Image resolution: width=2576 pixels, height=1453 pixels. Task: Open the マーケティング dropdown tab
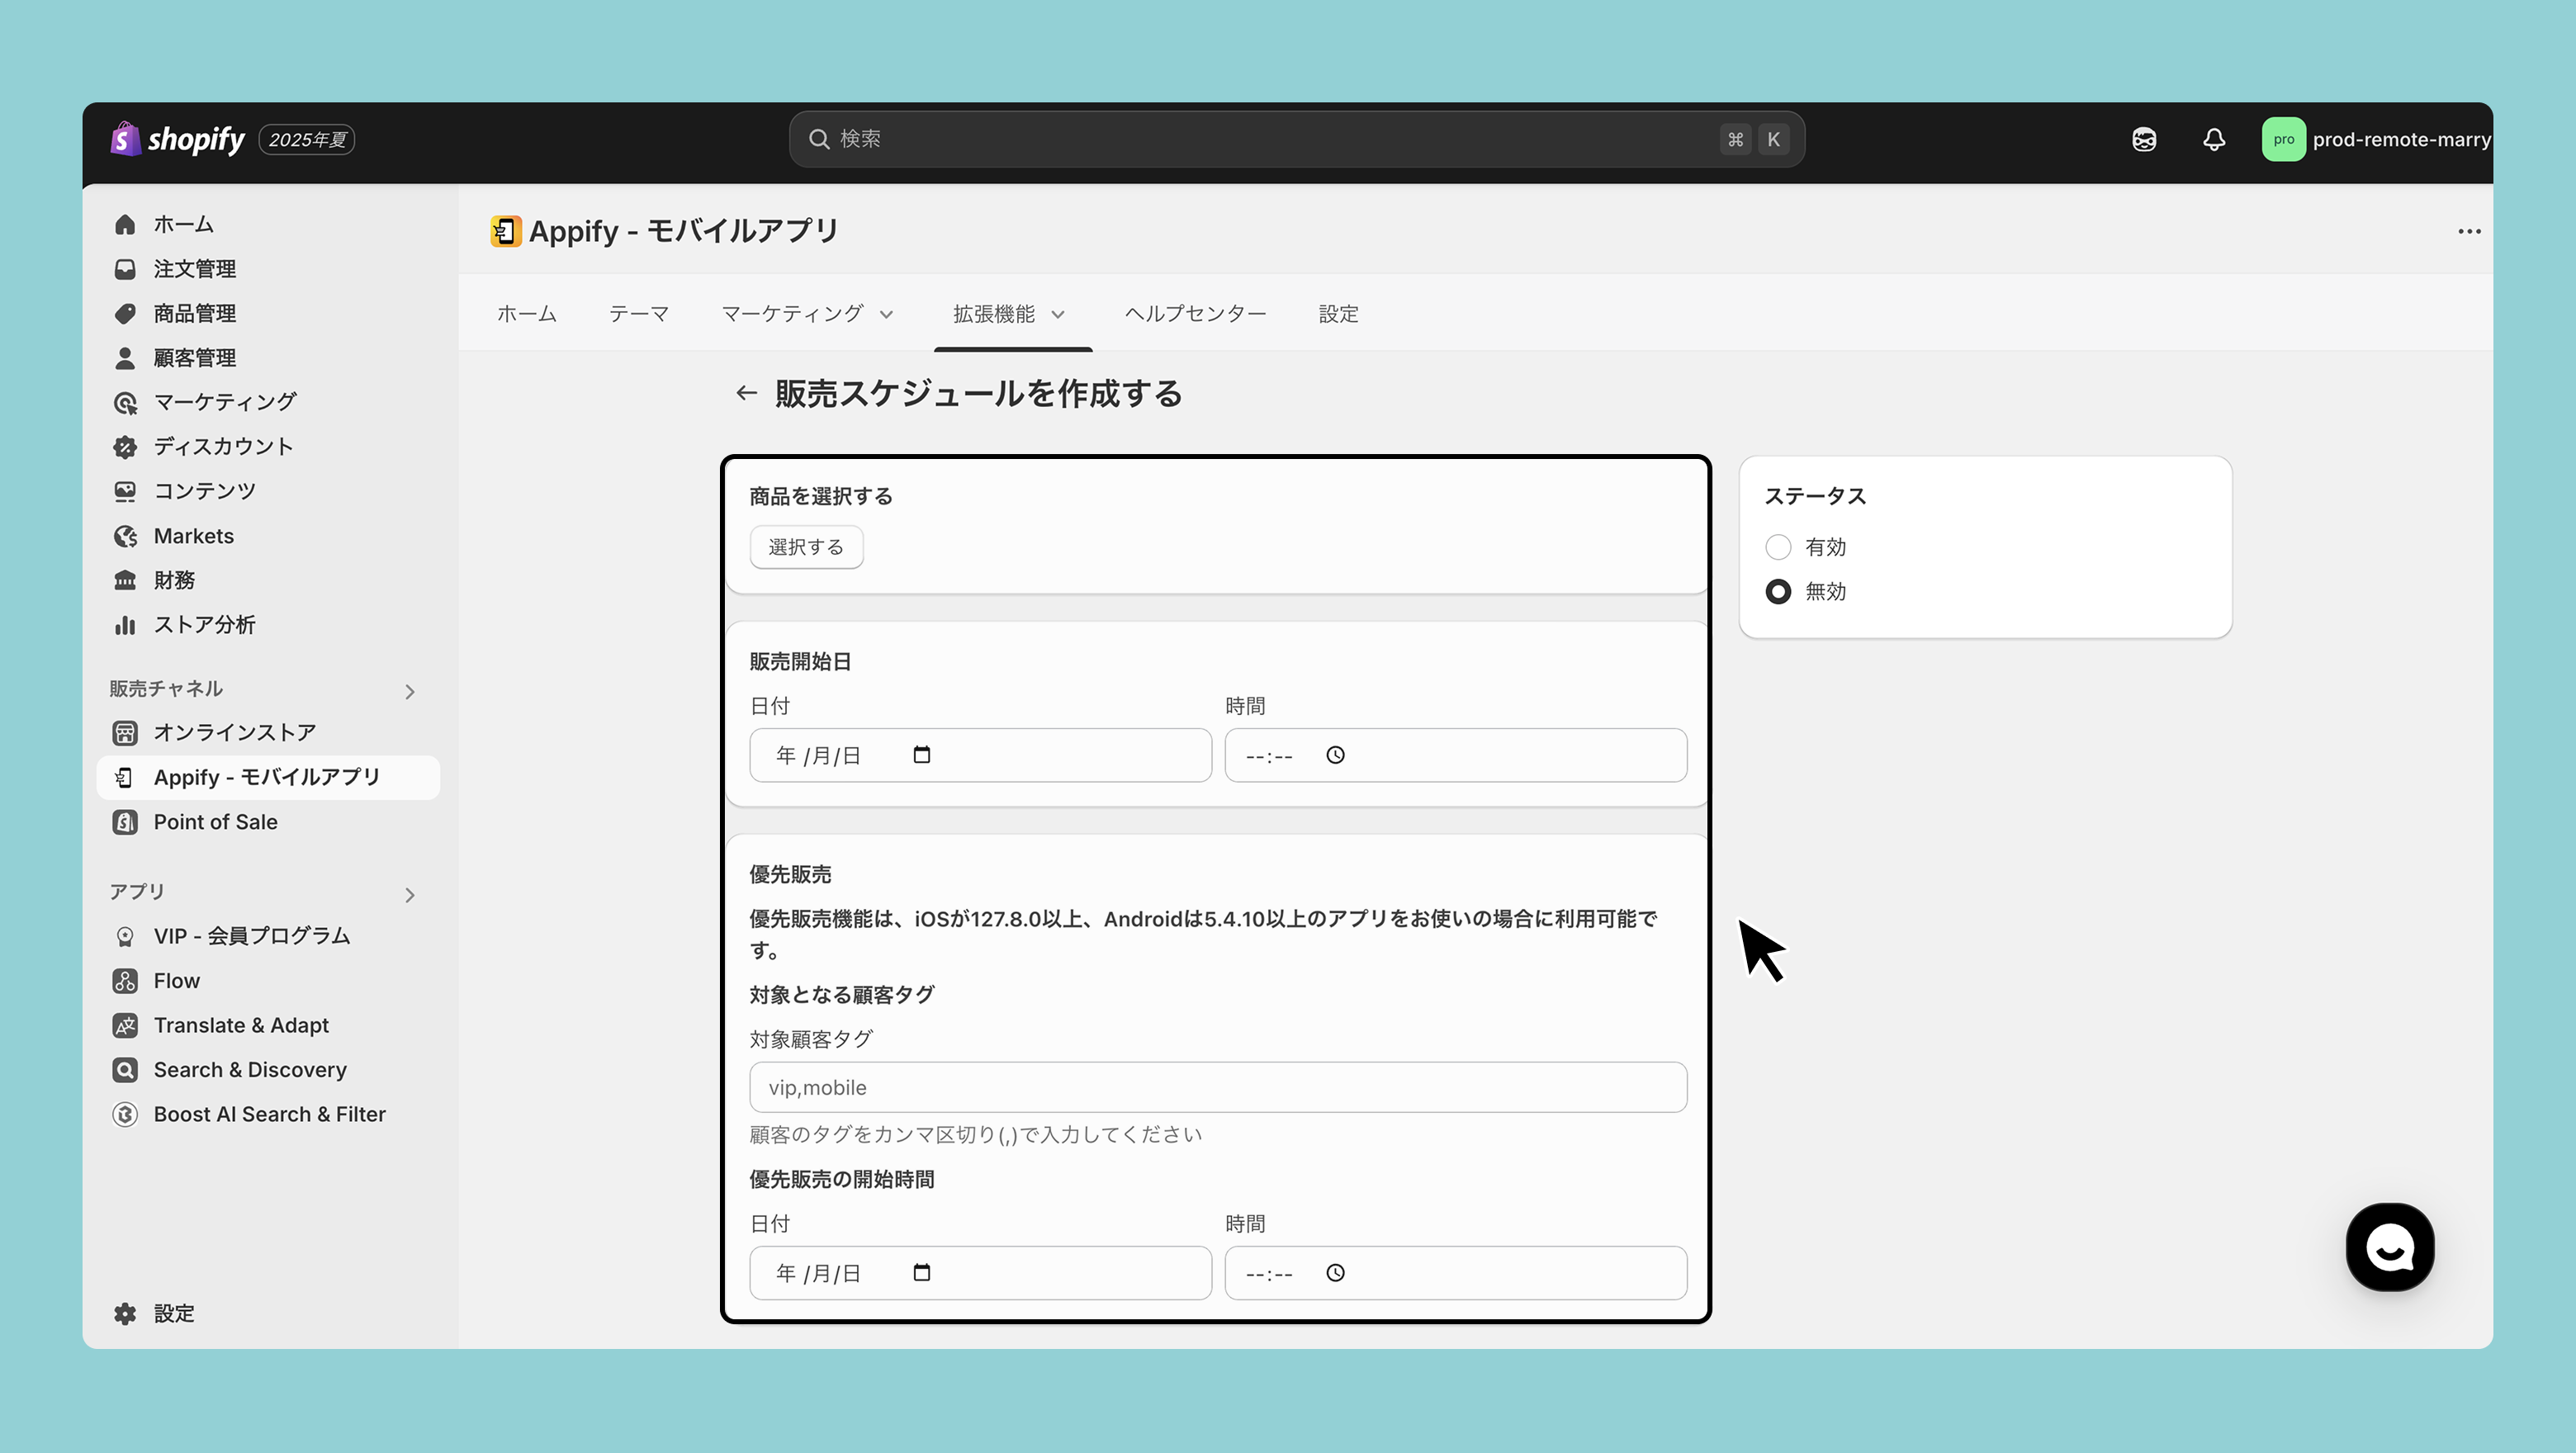[x=806, y=314]
